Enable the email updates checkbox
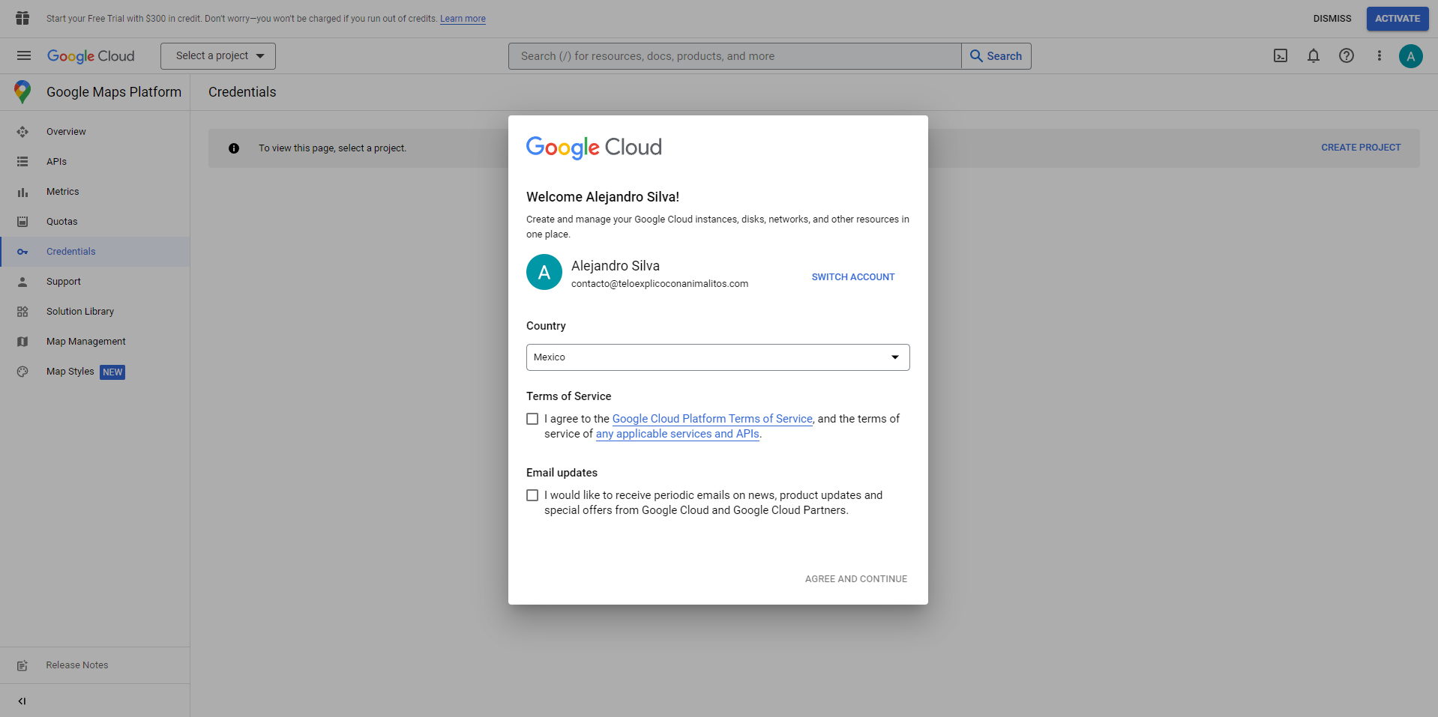 [532, 495]
